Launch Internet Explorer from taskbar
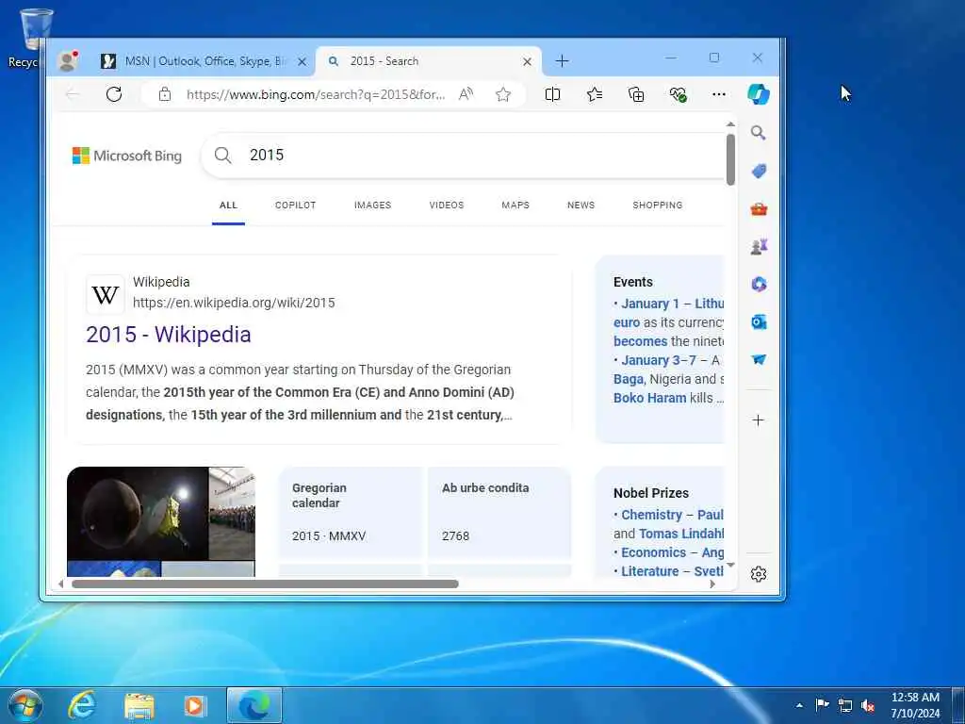The height and width of the screenshot is (724, 965). pyautogui.click(x=82, y=705)
